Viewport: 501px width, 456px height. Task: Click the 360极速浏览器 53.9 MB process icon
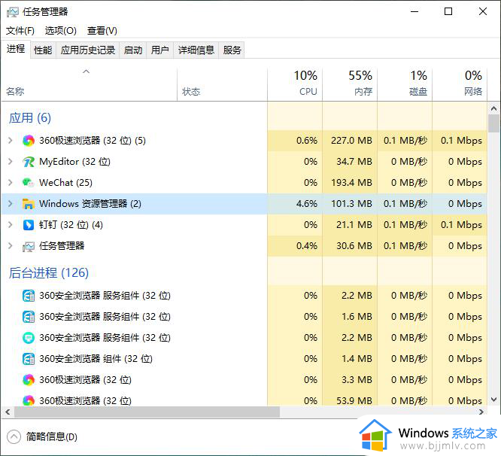[x=29, y=400]
